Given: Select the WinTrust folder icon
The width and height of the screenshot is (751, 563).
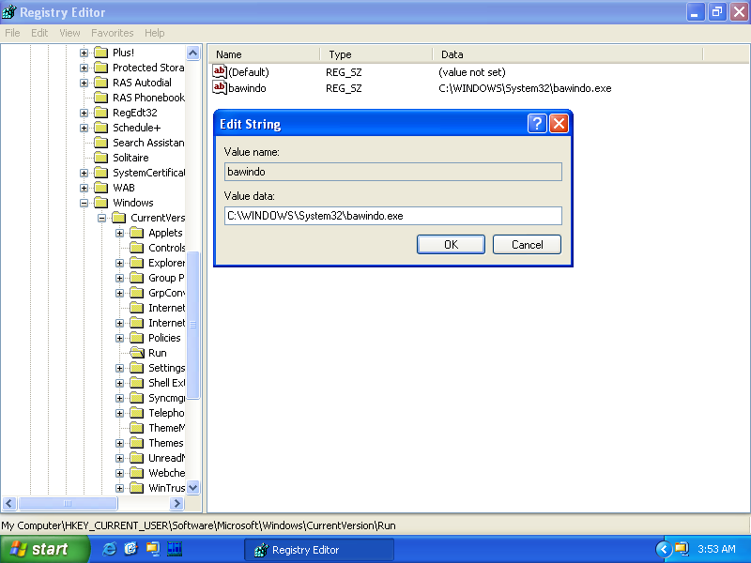Looking at the screenshot, I should coord(137,488).
